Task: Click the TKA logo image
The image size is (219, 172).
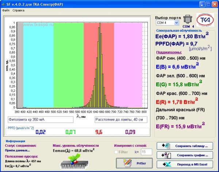Action: click(205, 20)
